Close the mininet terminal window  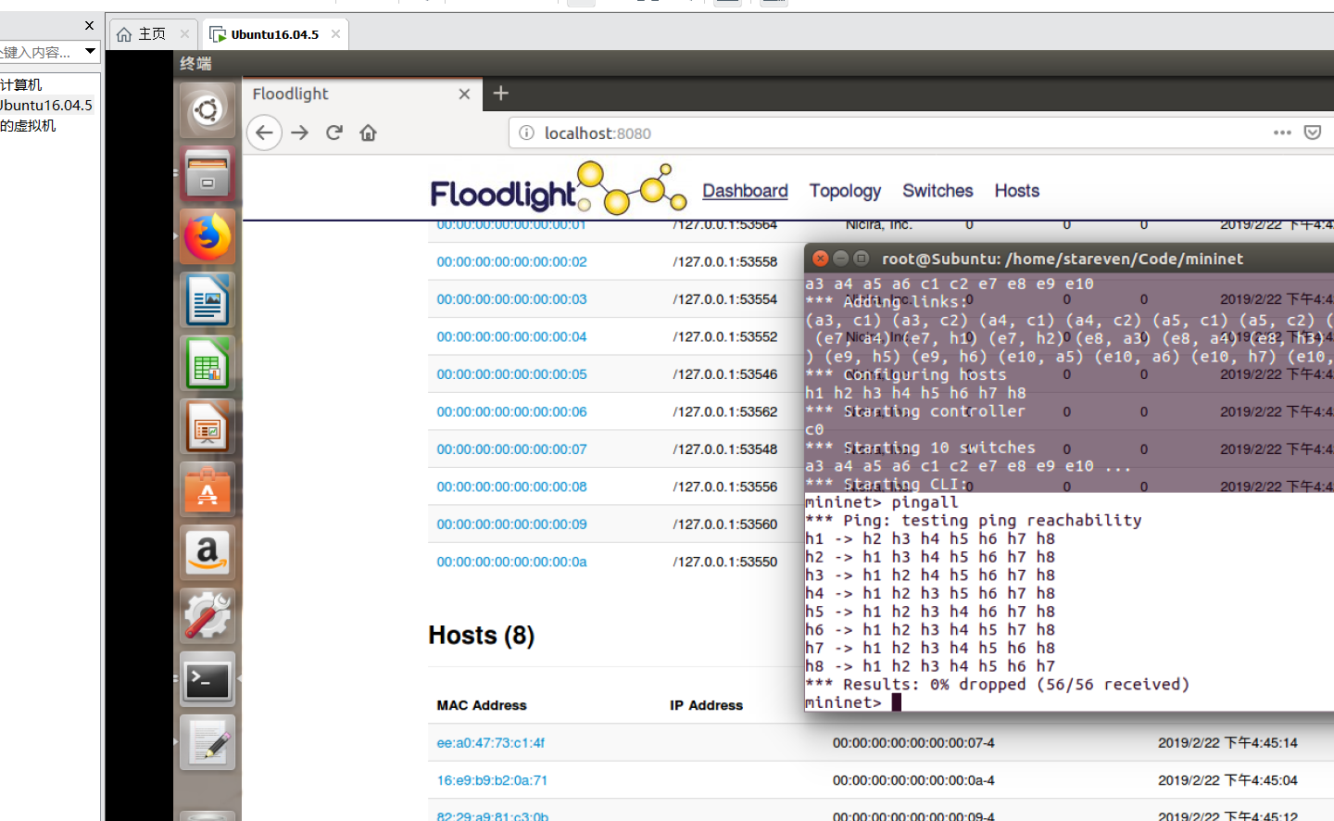(820, 258)
